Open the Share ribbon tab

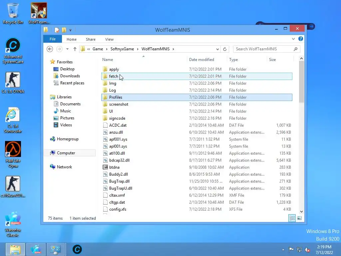91,39
